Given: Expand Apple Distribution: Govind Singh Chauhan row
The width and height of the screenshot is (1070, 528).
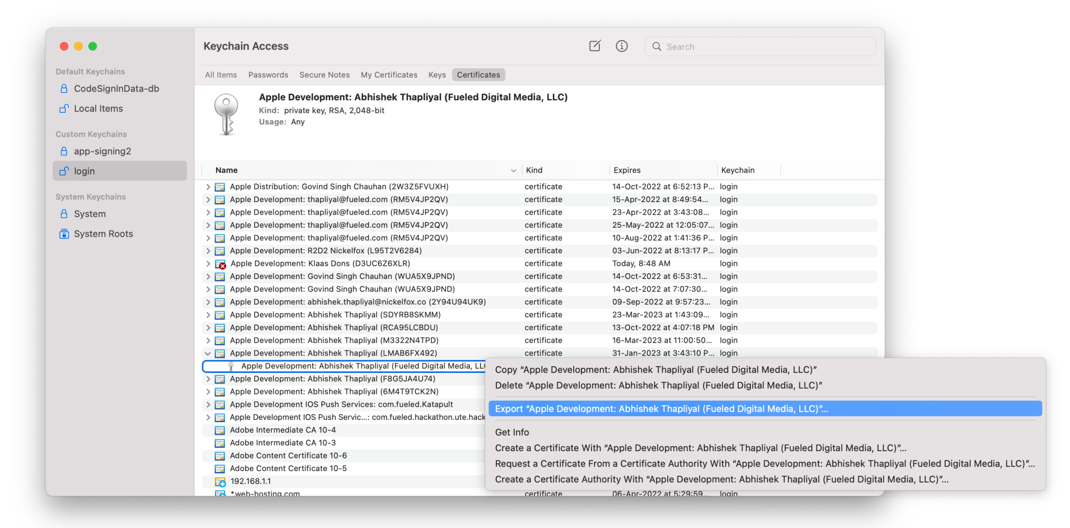Looking at the screenshot, I should point(208,186).
